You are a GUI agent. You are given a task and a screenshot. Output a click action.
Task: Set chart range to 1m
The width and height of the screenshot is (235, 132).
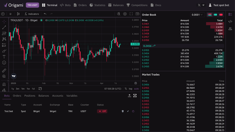23,89
